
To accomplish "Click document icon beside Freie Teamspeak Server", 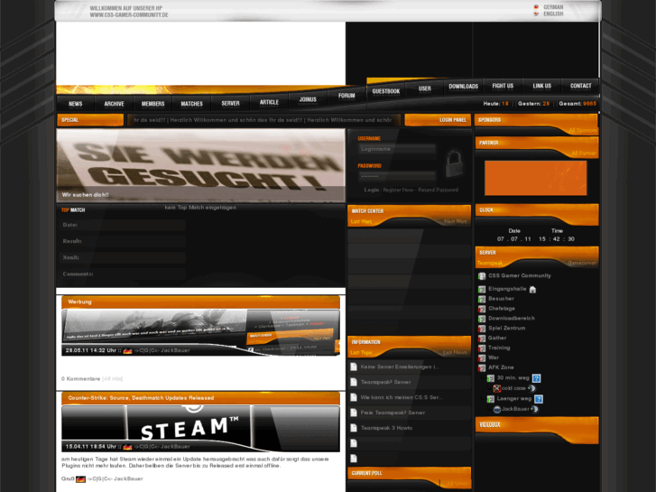I will click(x=354, y=413).
